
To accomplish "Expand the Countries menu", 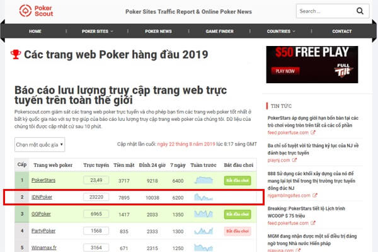I will click(x=281, y=31).
